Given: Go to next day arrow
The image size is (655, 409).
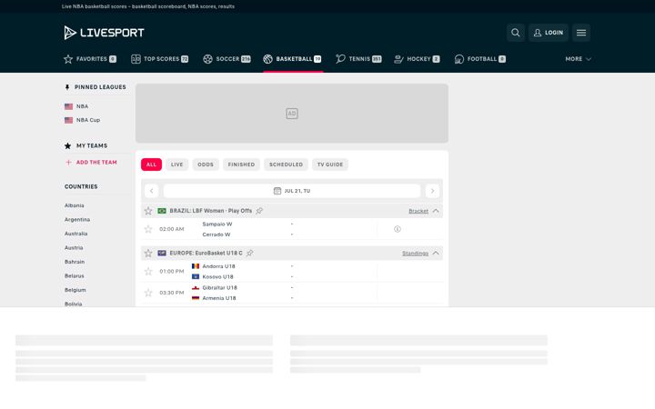Looking at the screenshot, I should [432, 191].
